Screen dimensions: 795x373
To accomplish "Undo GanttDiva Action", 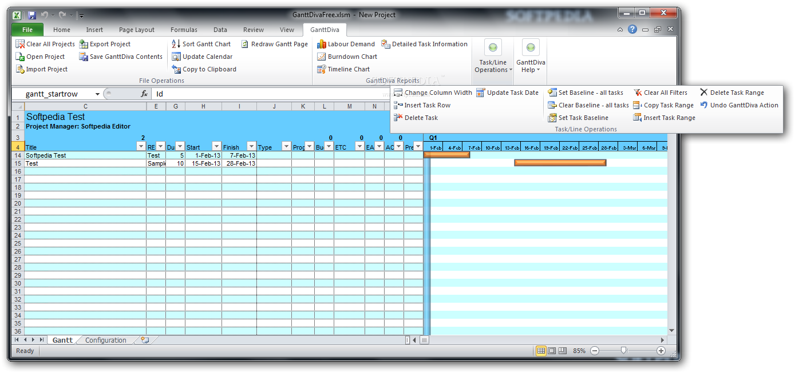I will coord(739,105).
